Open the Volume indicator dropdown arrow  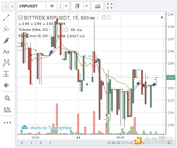(50, 30)
